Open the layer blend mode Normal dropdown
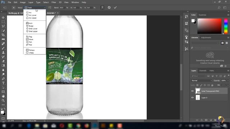The width and height of the screenshot is (230, 129). click(201, 81)
